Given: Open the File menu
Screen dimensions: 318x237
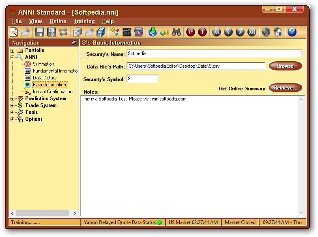Looking at the screenshot, I should pyautogui.click(x=17, y=21).
